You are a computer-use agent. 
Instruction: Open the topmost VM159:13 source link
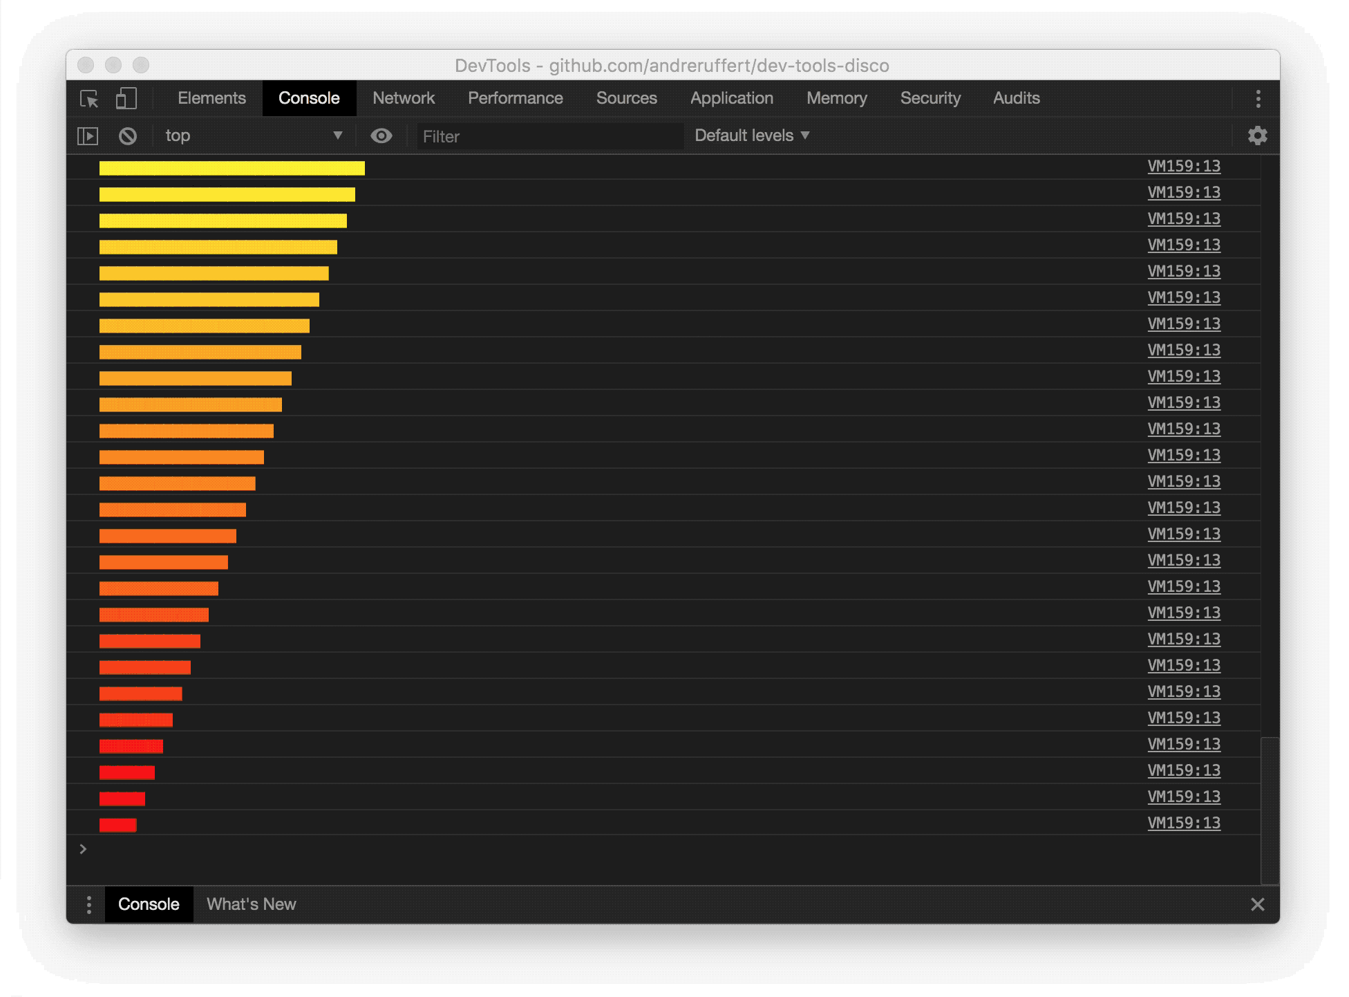coord(1183,167)
